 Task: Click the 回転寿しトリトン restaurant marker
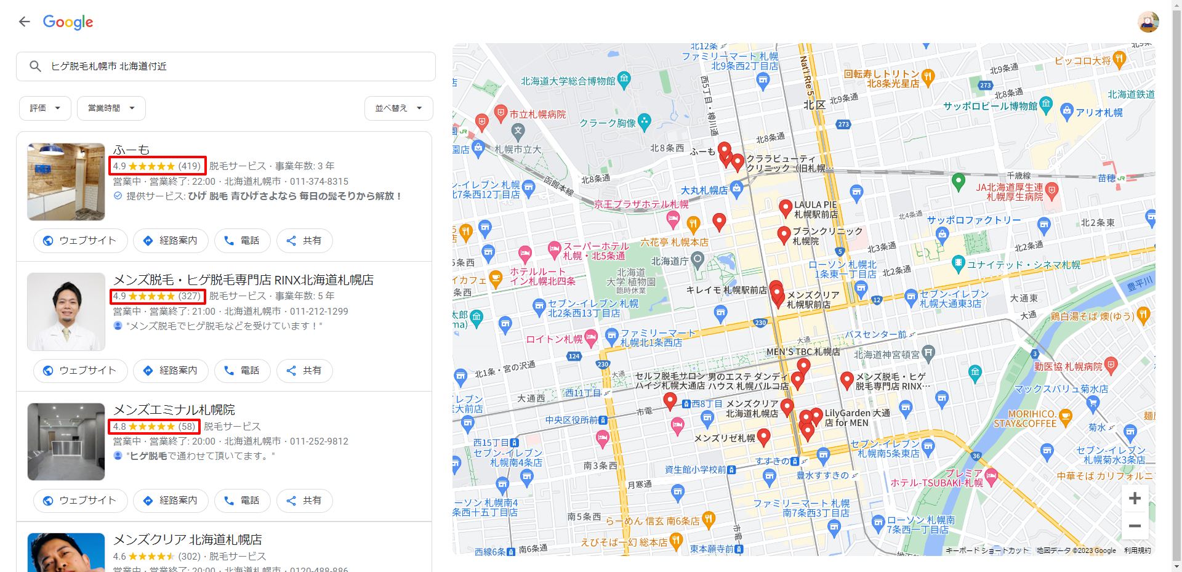[x=928, y=76]
